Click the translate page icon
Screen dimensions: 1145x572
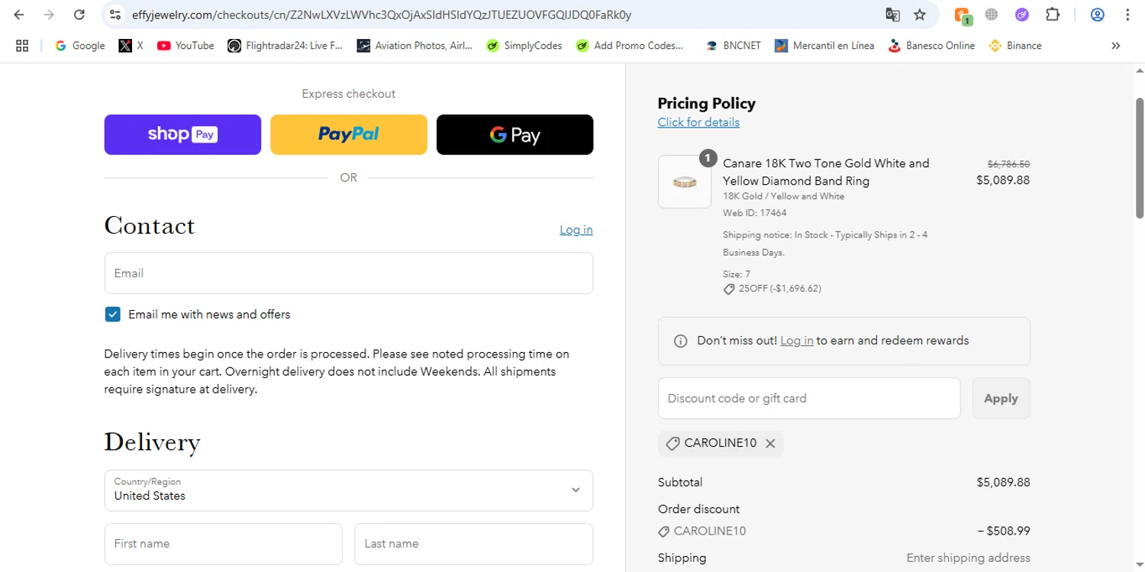pyautogui.click(x=892, y=15)
